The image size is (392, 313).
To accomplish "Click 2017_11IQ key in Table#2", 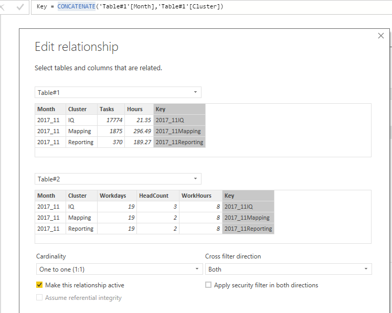I will point(248,207).
